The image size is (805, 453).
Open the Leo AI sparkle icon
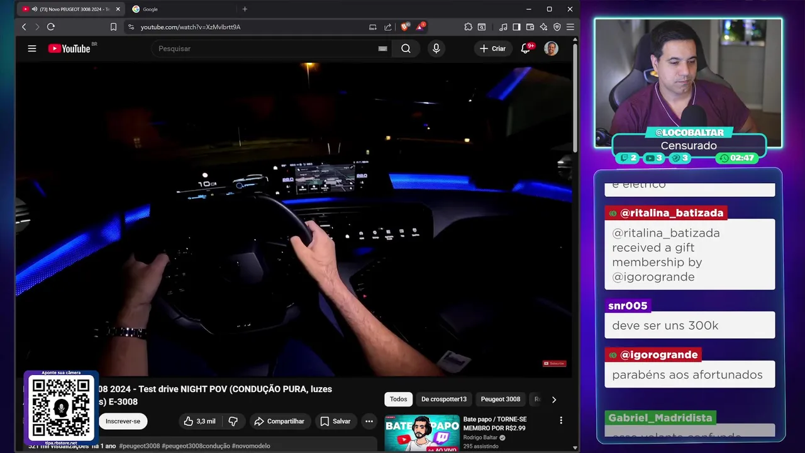[x=543, y=27]
